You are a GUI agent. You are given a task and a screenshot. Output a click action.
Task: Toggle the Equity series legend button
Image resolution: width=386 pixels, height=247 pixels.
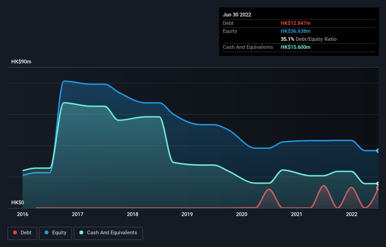[x=55, y=233]
